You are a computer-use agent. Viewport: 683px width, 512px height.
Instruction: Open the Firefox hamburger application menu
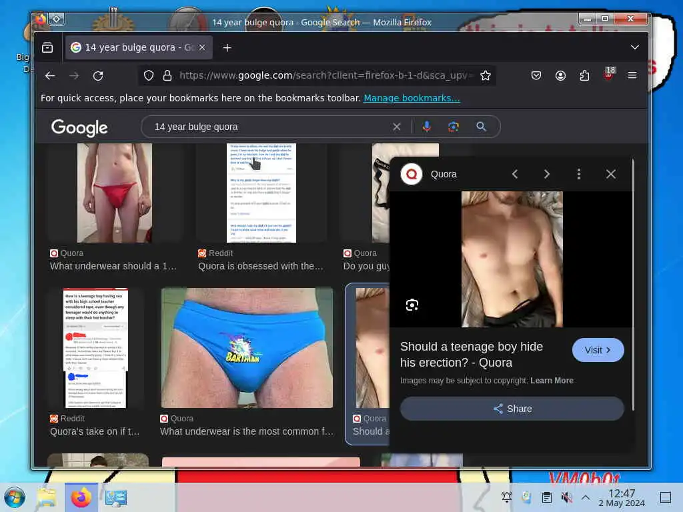click(x=632, y=75)
